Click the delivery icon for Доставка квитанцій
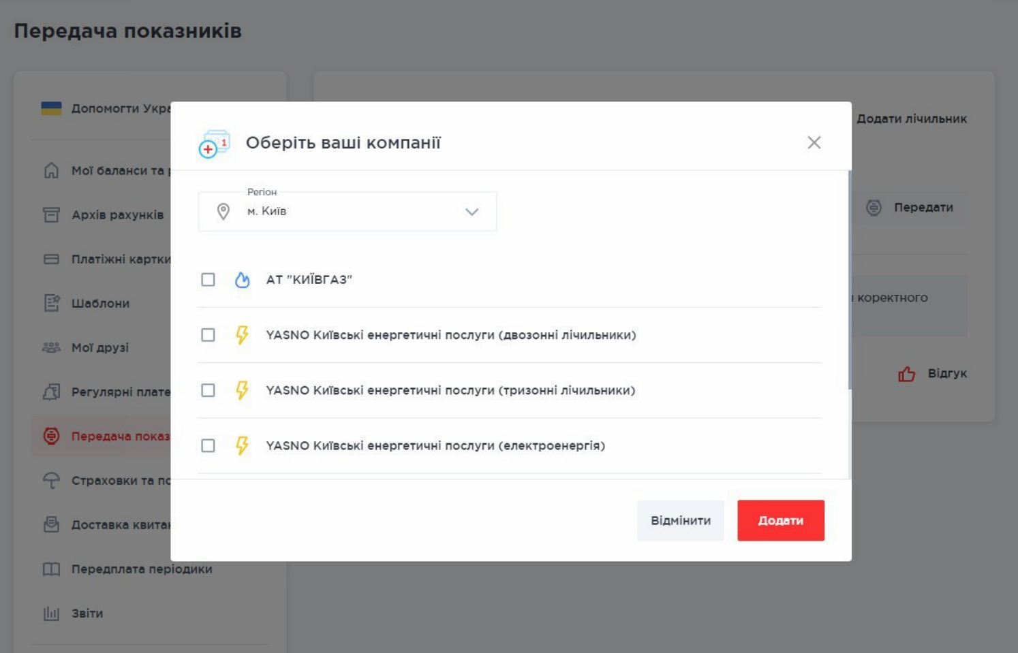Image resolution: width=1018 pixels, height=653 pixels. [51, 524]
